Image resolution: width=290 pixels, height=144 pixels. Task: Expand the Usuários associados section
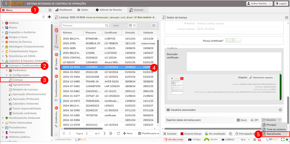[280, 110]
